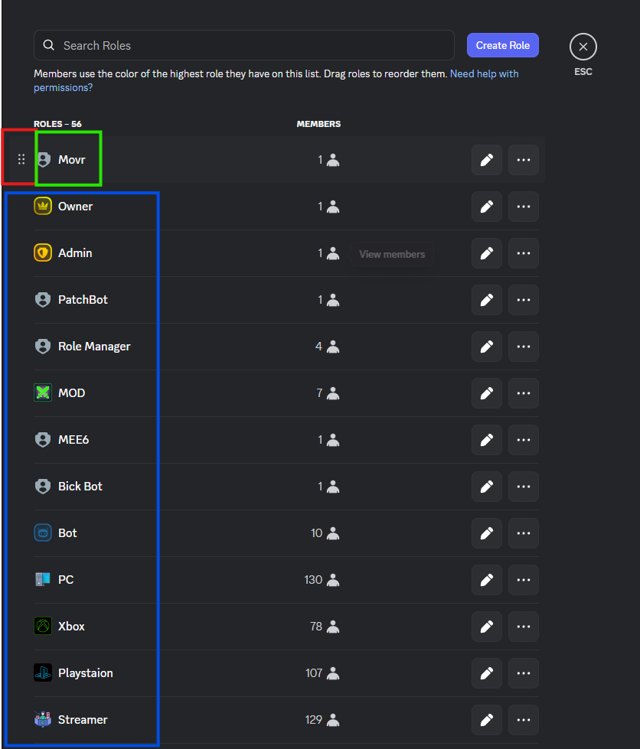Edit the PatchBot role
This screenshot has width=640, height=749.
click(x=487, y=300)
